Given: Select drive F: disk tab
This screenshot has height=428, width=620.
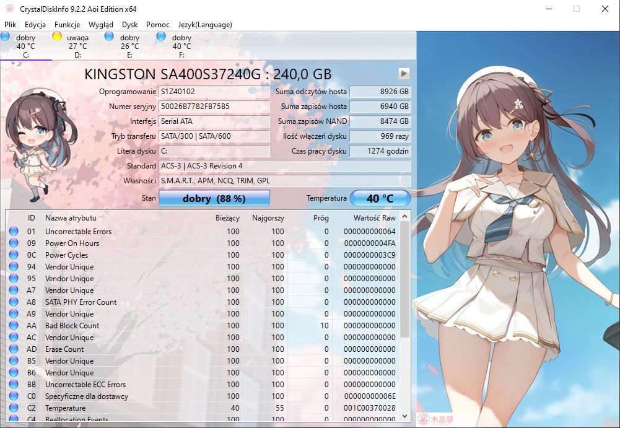Looking at the screenshot, I should click(x=181, y=46).
